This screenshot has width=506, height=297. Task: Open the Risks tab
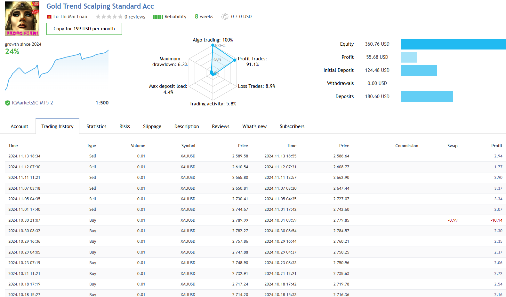tap(125, 126)
